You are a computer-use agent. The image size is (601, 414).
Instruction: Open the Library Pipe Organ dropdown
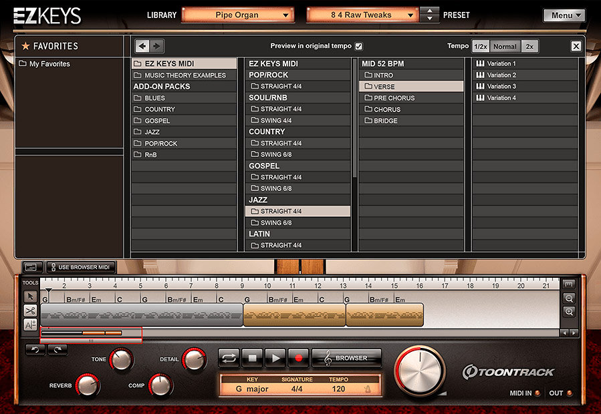coord(237,15)
